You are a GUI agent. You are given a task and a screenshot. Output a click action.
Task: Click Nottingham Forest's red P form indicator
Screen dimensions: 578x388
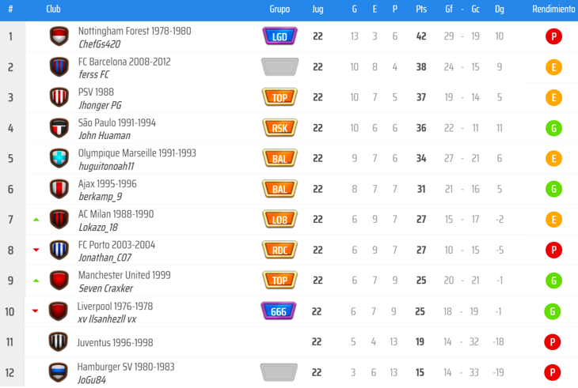coord(553,36)
